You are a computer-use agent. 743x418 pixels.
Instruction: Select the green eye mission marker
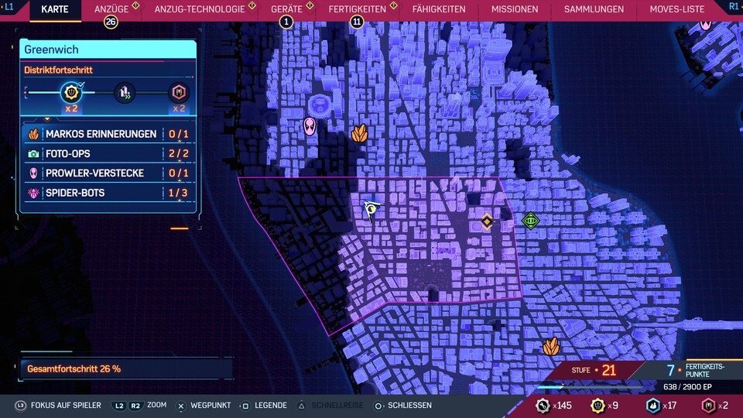[530, 221]
